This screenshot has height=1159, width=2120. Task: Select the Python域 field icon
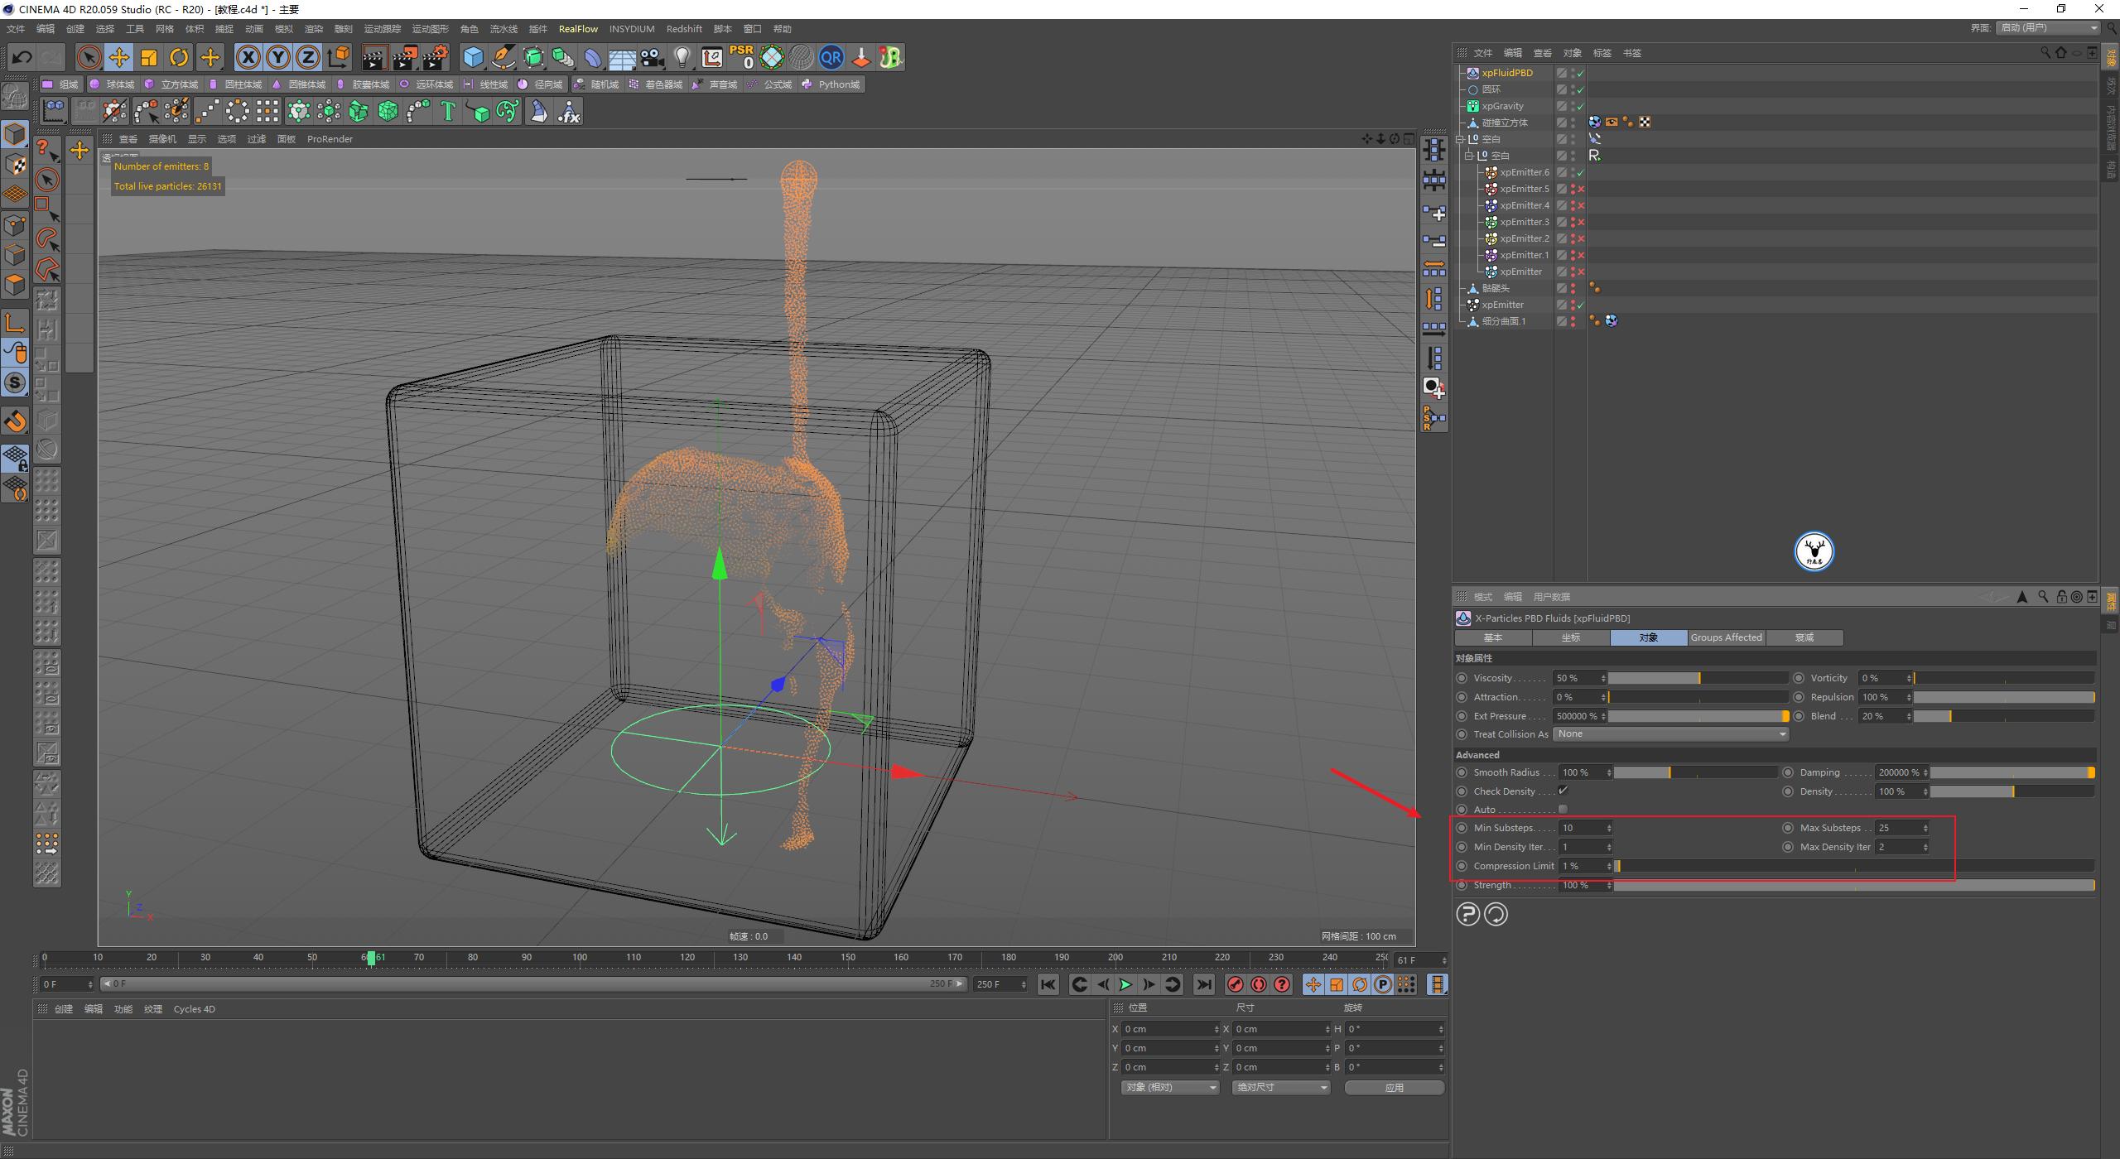point(808,84)
